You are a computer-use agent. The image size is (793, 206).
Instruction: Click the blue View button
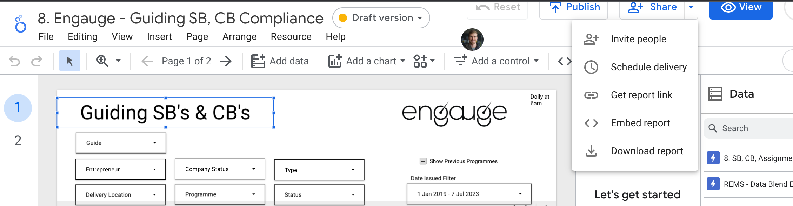741,8
